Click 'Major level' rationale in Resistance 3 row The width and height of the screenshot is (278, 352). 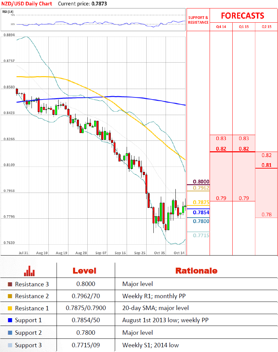[137, 284]
